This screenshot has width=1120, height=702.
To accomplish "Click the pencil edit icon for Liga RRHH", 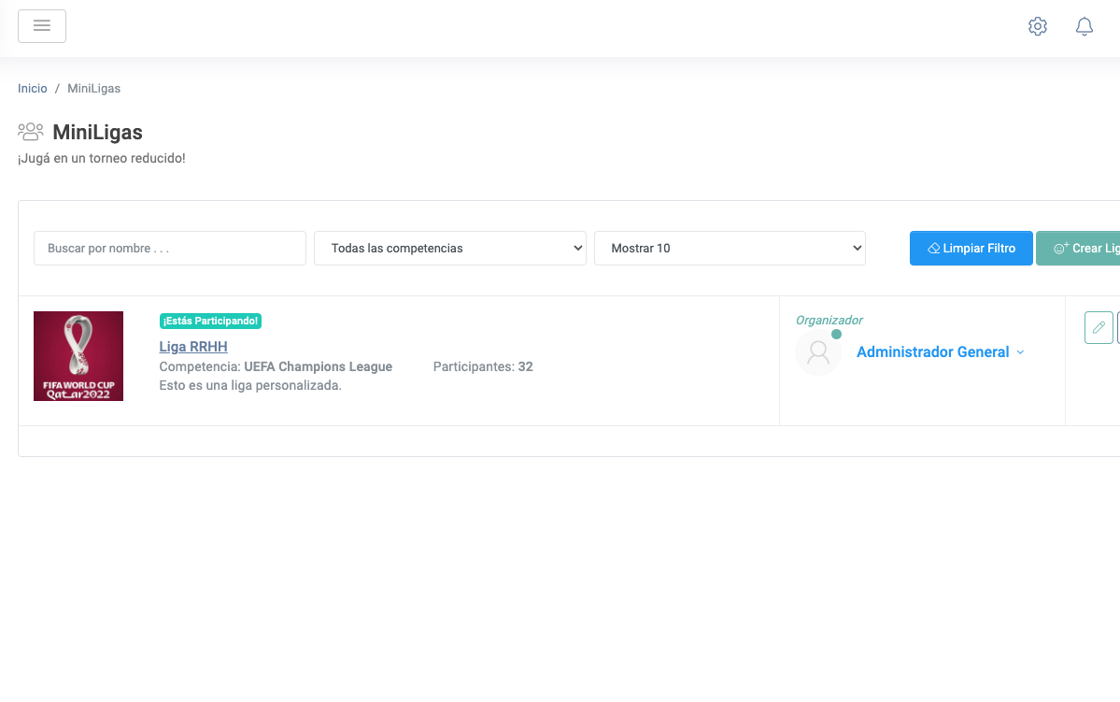I will click(x=1099, y=327).
